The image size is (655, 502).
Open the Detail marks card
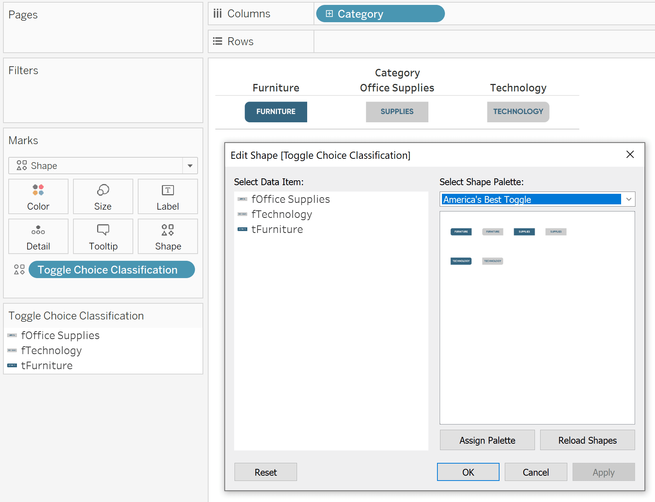[x=38, y=236]
